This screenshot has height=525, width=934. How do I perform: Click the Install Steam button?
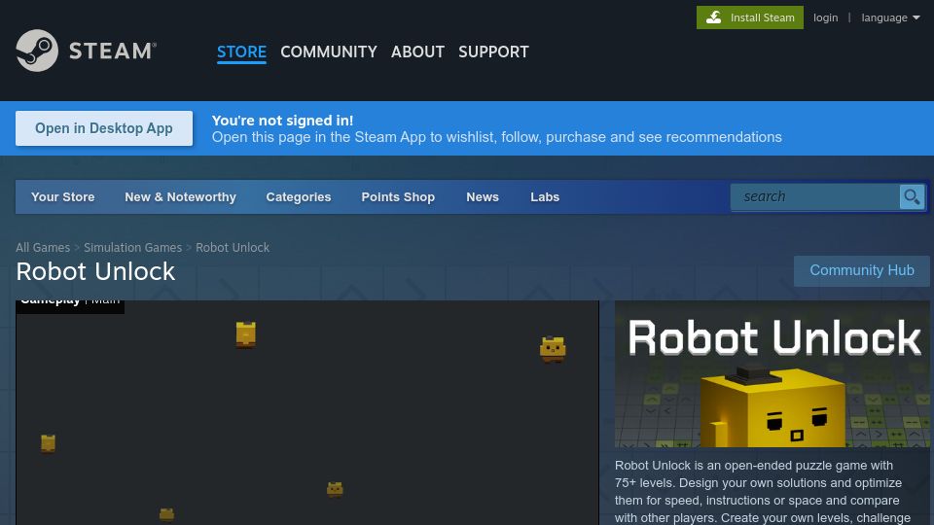click(x=749, y=17)
